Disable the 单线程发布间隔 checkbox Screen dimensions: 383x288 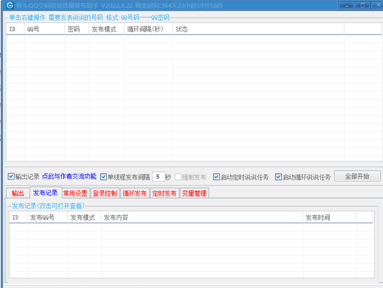point(104,176)
